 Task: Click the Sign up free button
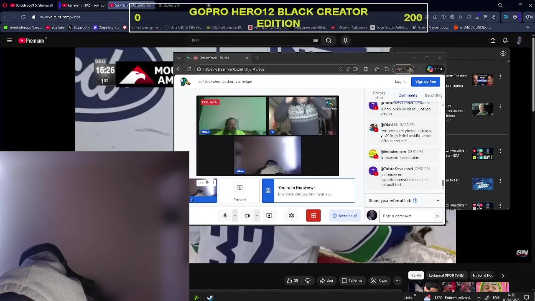tap(425, 82)
